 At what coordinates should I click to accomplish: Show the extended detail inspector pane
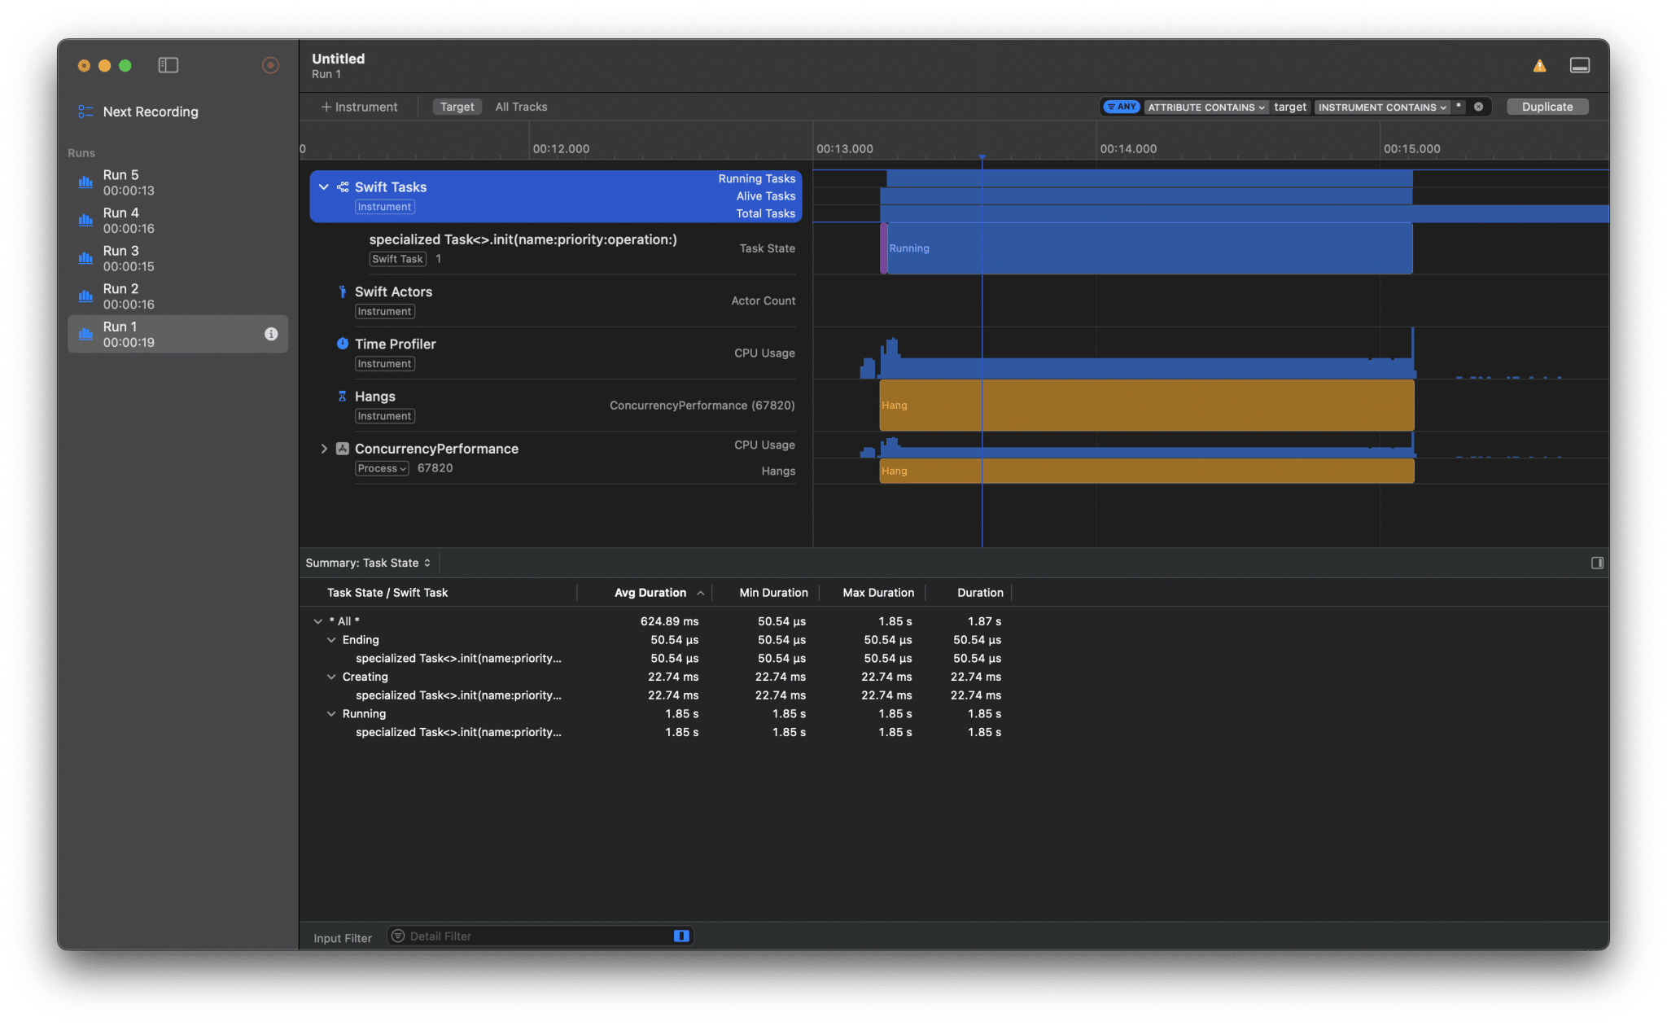[1597, 563]
